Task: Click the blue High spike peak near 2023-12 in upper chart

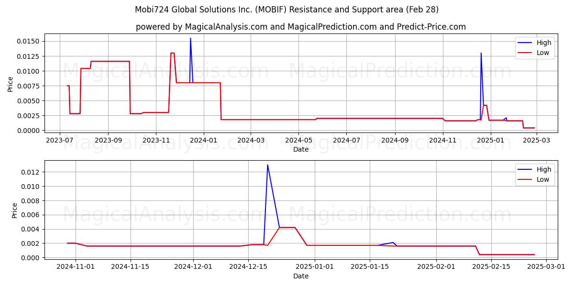Action: coord(190,38)
